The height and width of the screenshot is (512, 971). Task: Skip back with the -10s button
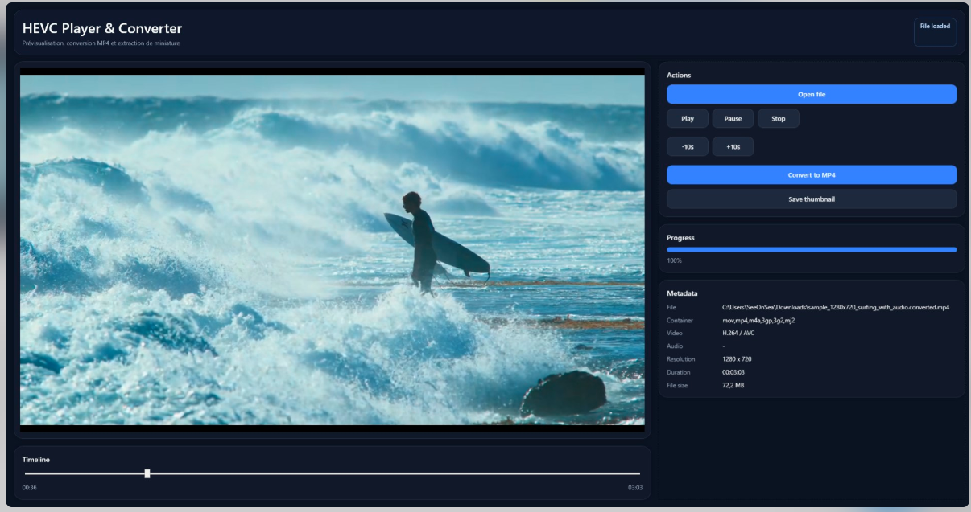pos(687,146)
